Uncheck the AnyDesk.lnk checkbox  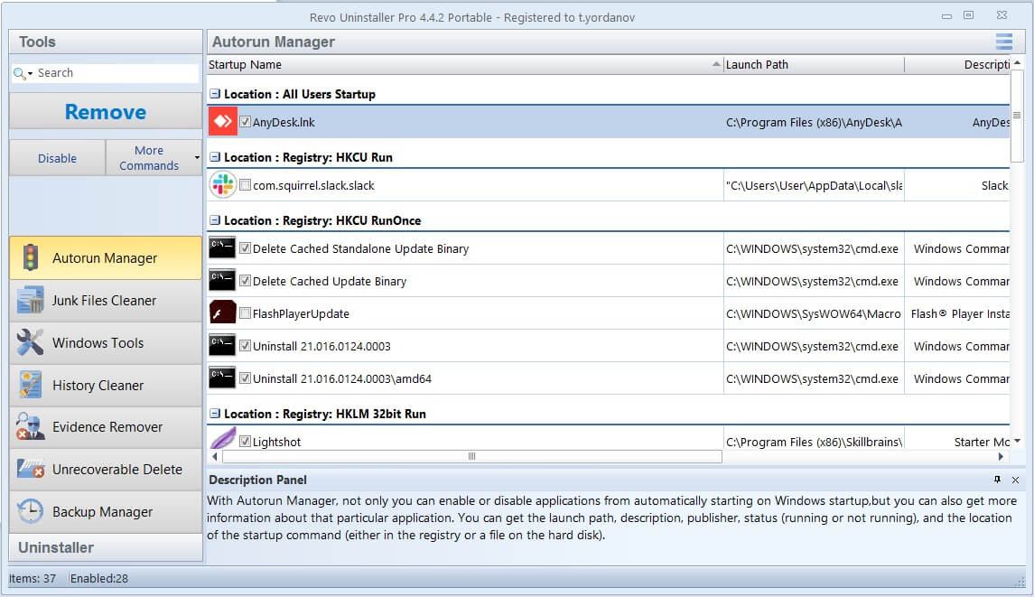[x=246, y=121]
